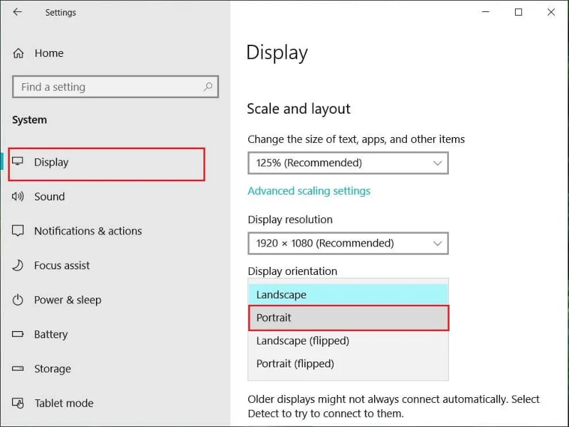This screenshot has height=427, width=569.
Task: Select the Display icon in sidebar
Action: click(18, 162)
